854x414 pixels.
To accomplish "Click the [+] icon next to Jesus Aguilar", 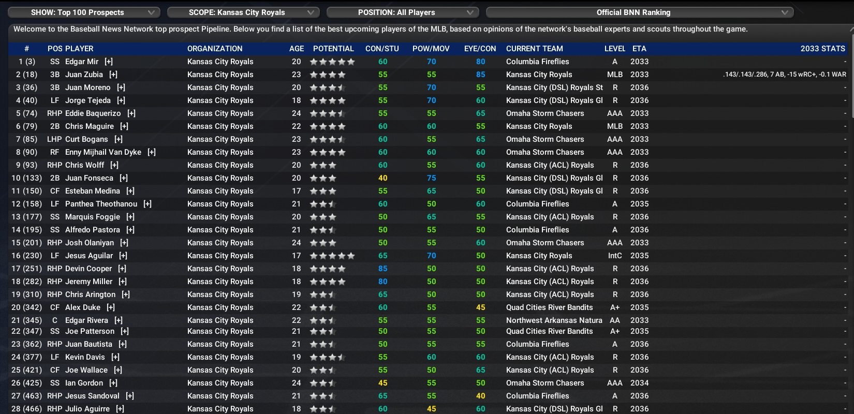I will pyautogui.click(x=123, y=256).
